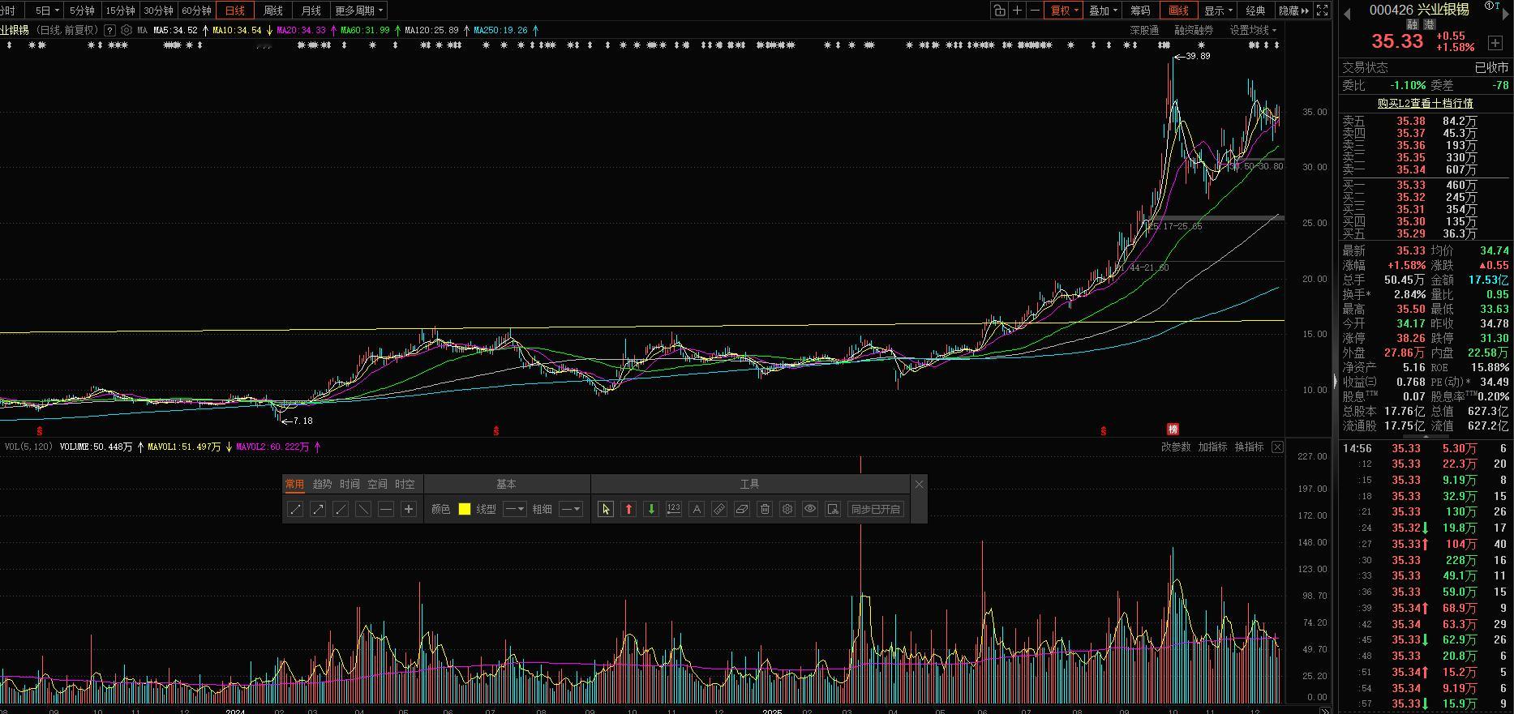This screenshot has width=1514, height=714.
Task: Switch to 经典 classic layout
Action: tap(1255, 11)
